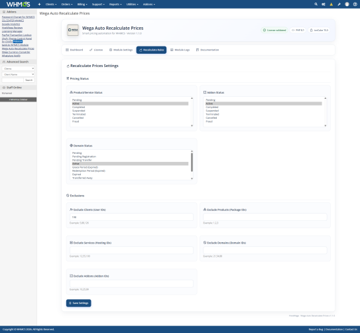The width and height of the screenshot is (360, 333).
Task: Open the Documentation tab
Action: point(208,50)
